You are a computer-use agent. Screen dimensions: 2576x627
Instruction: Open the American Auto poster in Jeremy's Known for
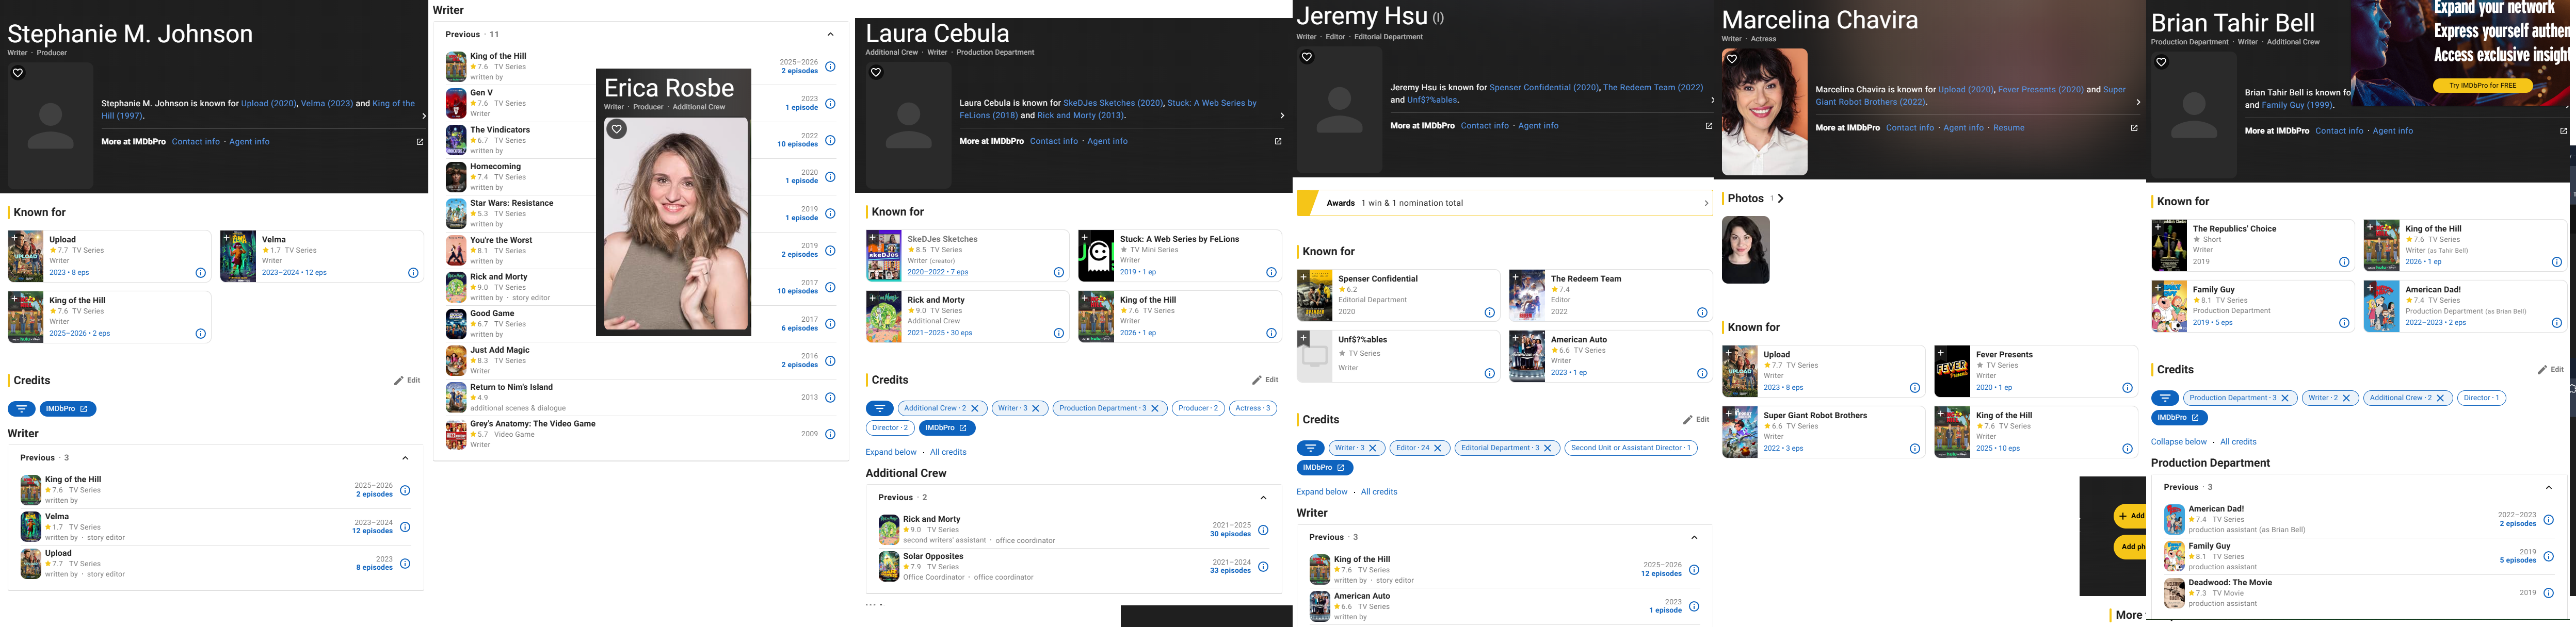click(x=1527, y=357)
